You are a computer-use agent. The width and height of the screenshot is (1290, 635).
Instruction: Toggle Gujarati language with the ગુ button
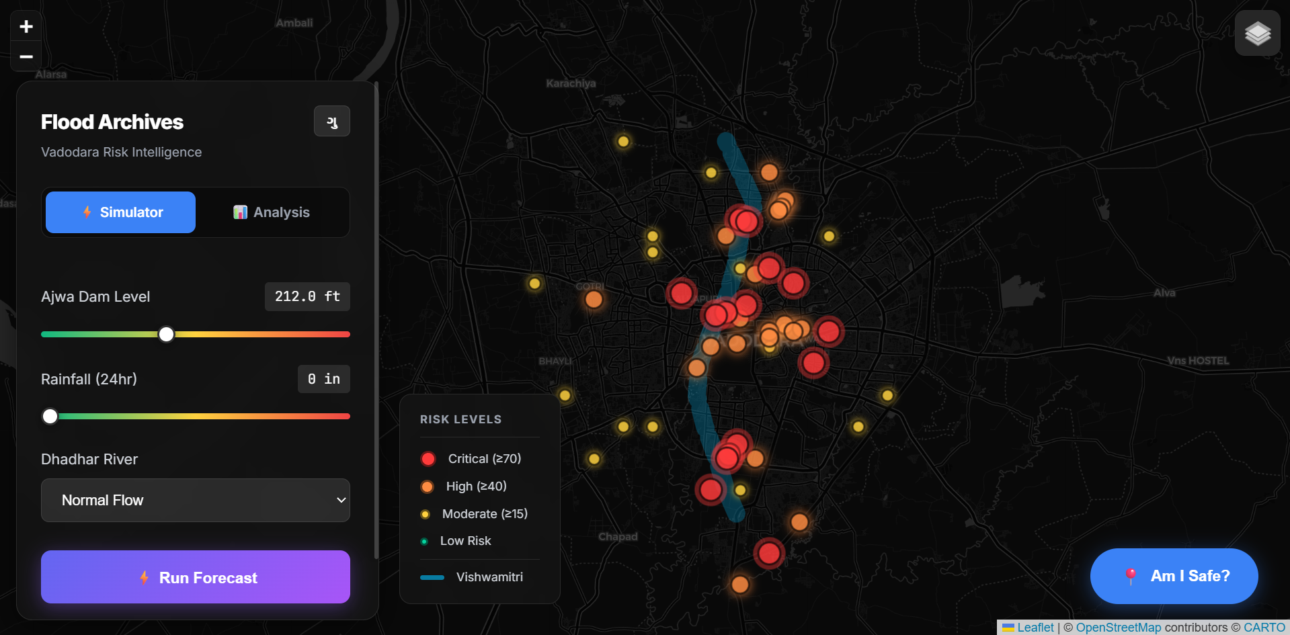coord(332,122)
